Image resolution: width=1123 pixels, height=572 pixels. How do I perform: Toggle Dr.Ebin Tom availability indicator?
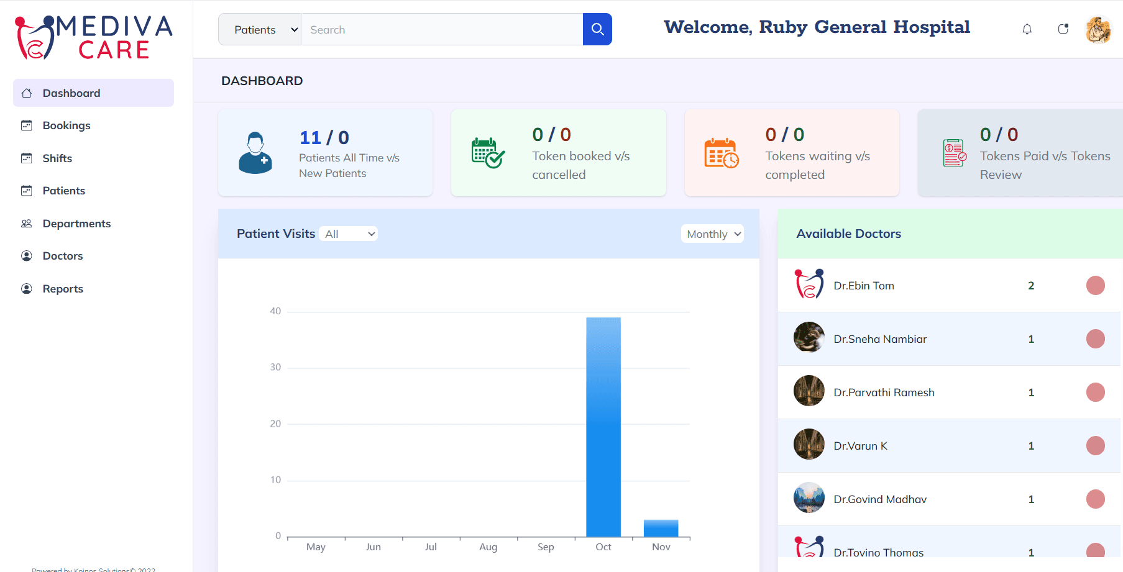tap(1095, 286)
